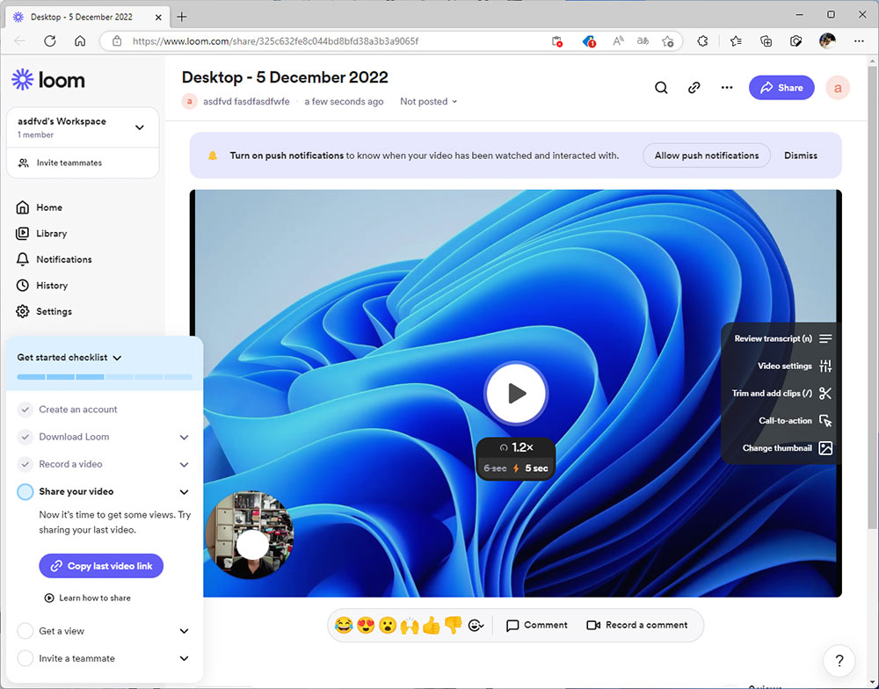Open History in sidebar

coord(42,286)
